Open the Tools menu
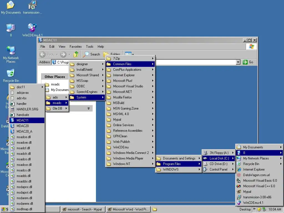This screenshot has width=284, height=213. coord(90,47)
